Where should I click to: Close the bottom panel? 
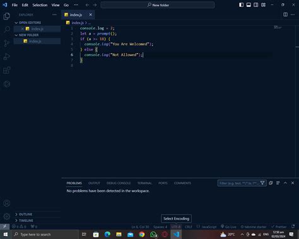tap(293, 183)
